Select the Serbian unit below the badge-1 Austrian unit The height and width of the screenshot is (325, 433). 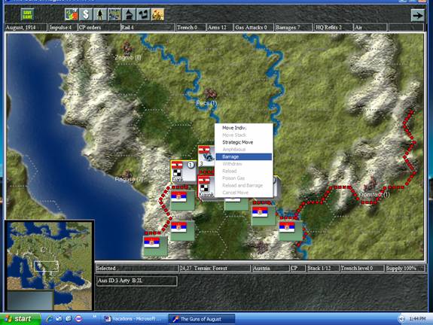[x=182, y=200]
